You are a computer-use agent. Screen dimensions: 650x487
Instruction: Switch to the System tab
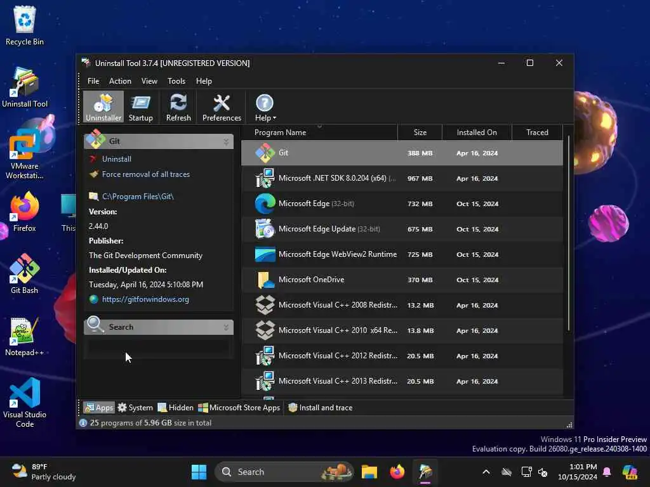tap(135, 408)
